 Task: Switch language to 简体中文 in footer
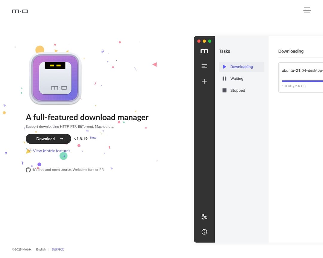(58, 249)
